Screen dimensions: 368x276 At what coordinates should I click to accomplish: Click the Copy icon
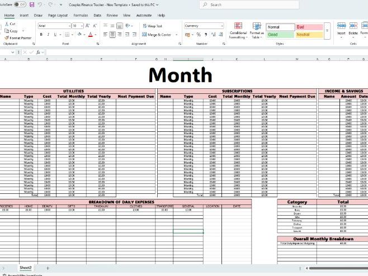(7, 31)
